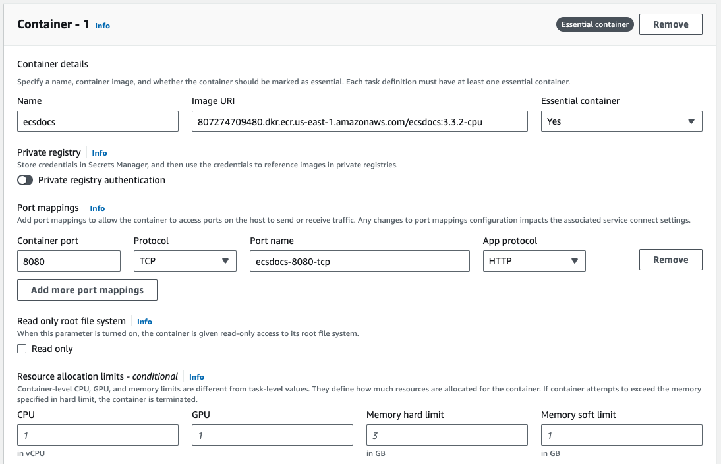Open Info for Resource allocation limits
Image resolution: width=721 pixels, height=464 pixels.
pos(196,377)
